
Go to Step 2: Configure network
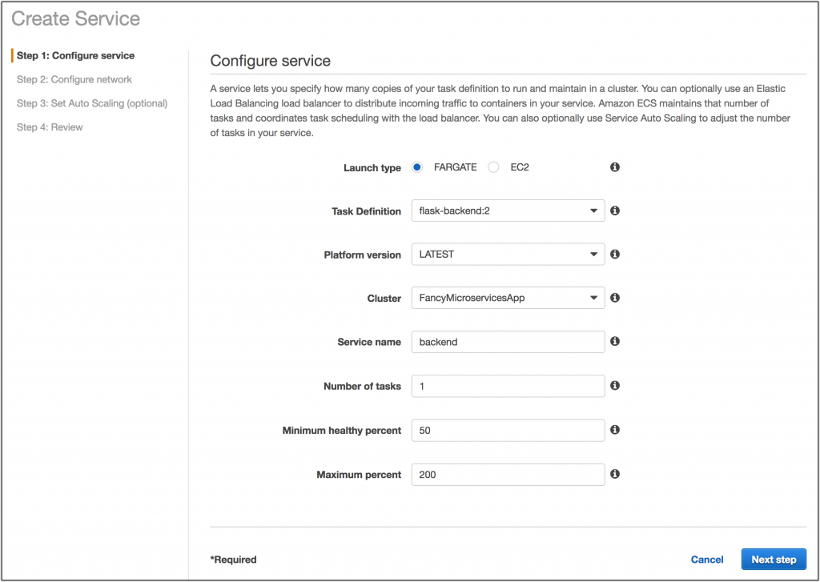74,79
